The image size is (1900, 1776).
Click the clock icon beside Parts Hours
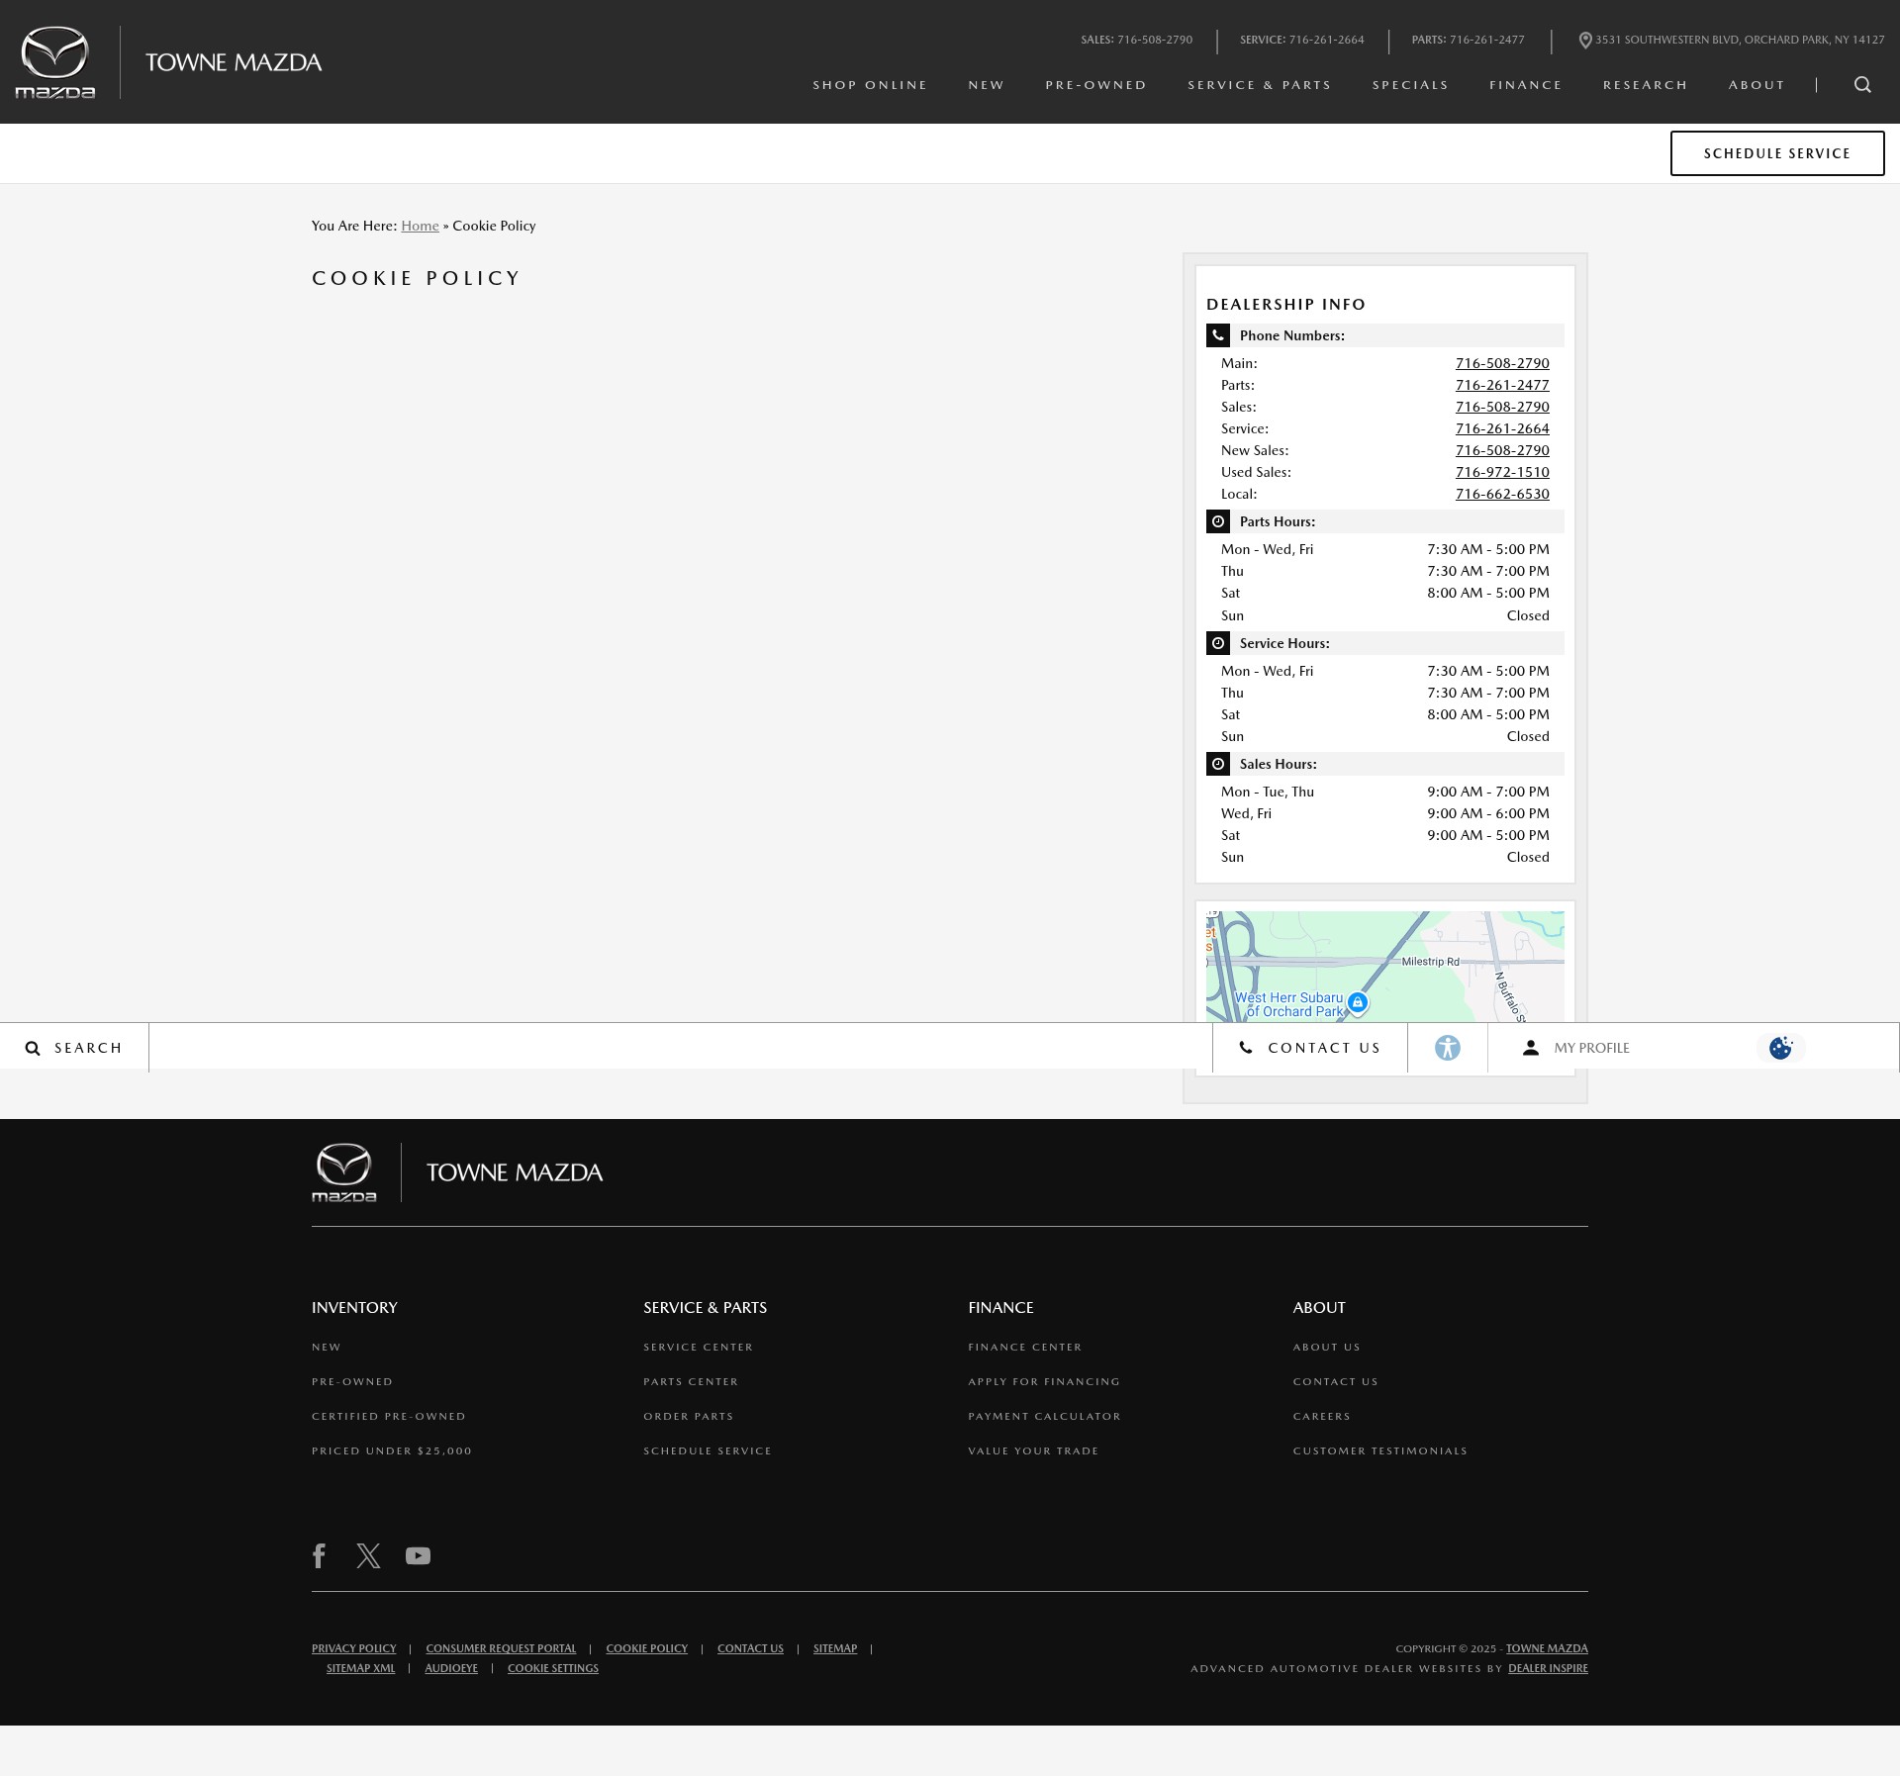1218,521
